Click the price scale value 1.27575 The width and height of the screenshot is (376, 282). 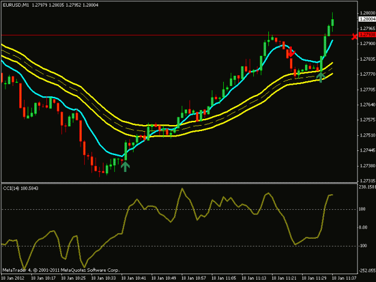[368, 120]
